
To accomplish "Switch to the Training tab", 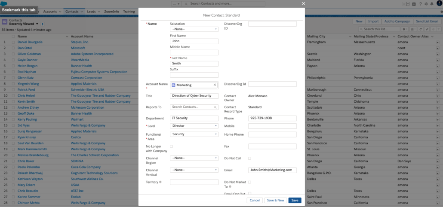I will (129, 12).
